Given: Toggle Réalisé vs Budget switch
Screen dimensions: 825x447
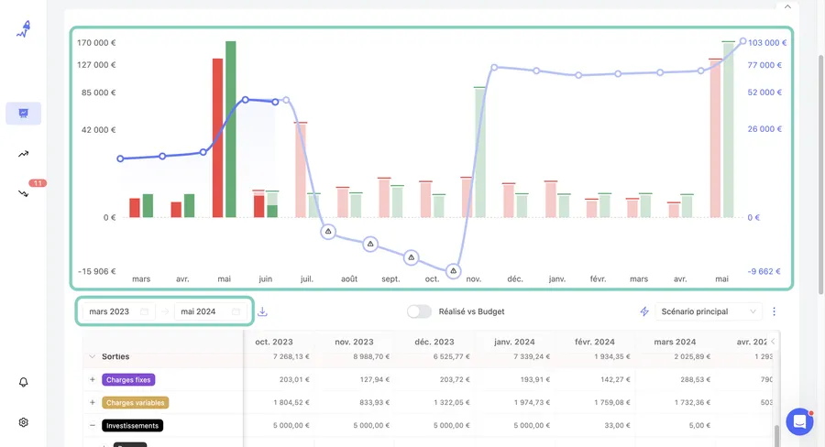Looking at the screenshot, I should [x=419, y=311].
